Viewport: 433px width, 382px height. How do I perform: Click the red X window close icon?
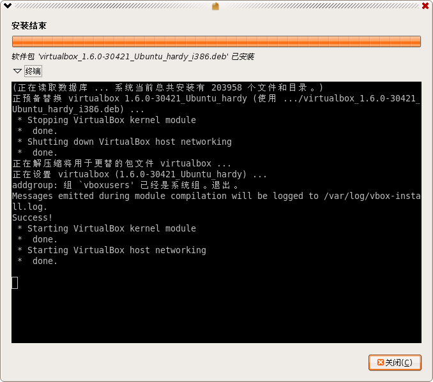tap(425, 6)
